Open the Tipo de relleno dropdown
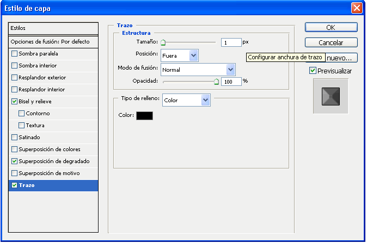This screenshot has height=243, width=367. [x=186, y=100]
